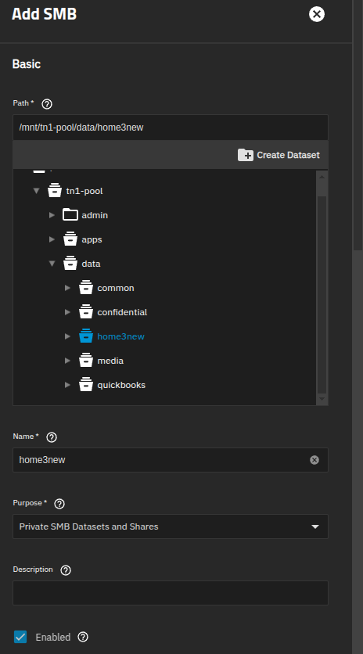Show help for the Purpose field
Screen dimensions: 363x654
click(x=59, y=504)
